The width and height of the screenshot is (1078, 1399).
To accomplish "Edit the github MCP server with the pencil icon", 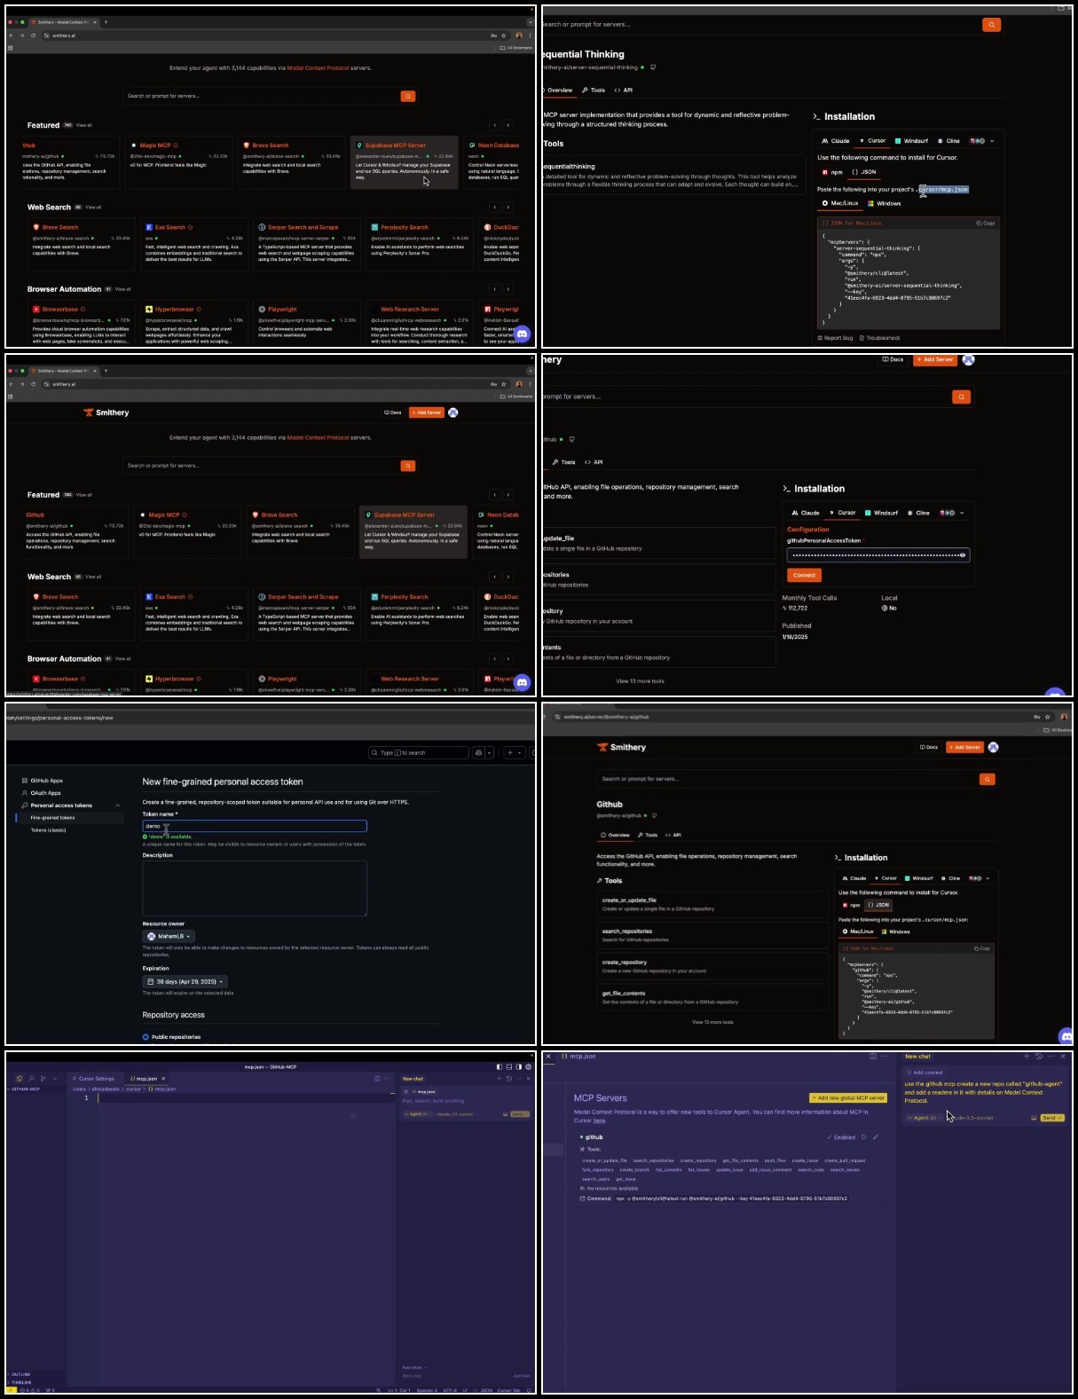I will [876, 1136].
